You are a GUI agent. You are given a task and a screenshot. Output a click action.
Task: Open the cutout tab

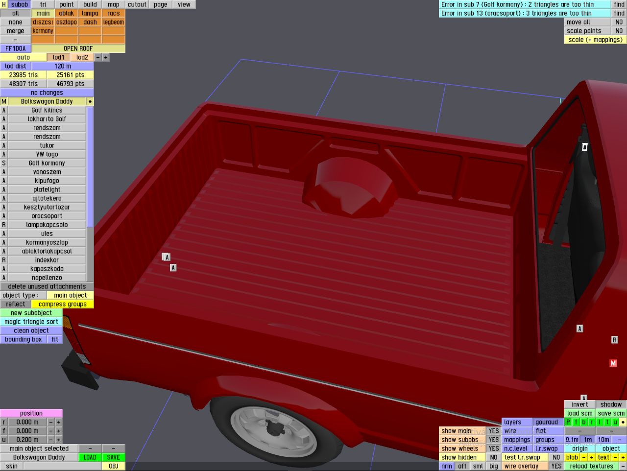pos(137,4)
